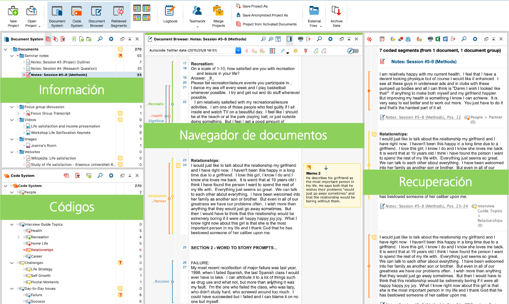Toggle the Code System window in ribbon
Image resolution: width=509 pixels, height=304 pixels.
77,16
